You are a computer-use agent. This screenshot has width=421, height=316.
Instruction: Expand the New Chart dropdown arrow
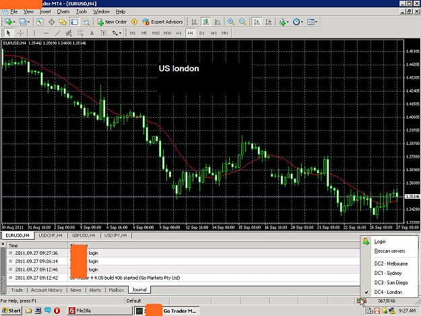[13, 22]
